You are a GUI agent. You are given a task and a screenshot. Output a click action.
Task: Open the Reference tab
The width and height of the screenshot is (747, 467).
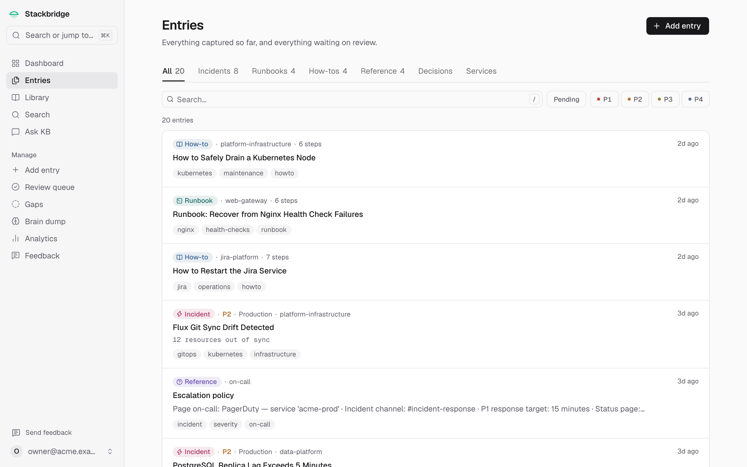click(x=383, y=71)
